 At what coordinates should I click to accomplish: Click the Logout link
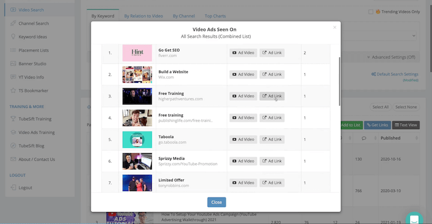click(25, 187)
